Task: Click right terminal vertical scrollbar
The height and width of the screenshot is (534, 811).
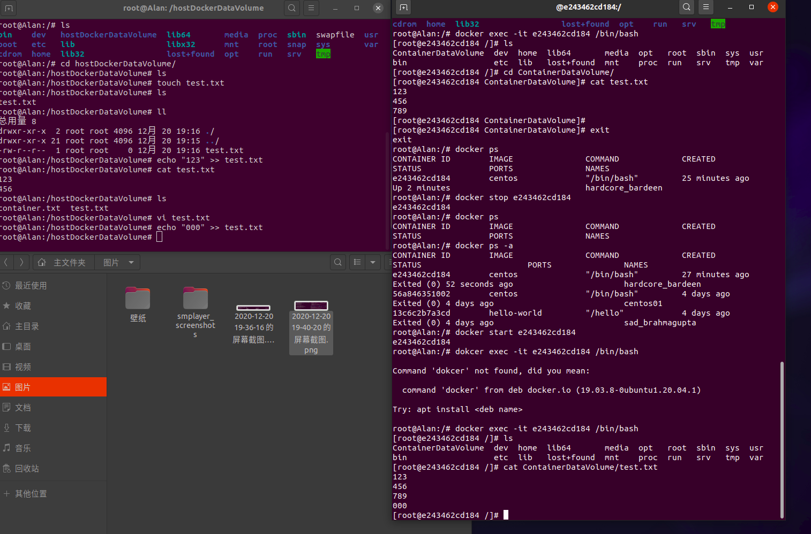Action: pos(782,440)
